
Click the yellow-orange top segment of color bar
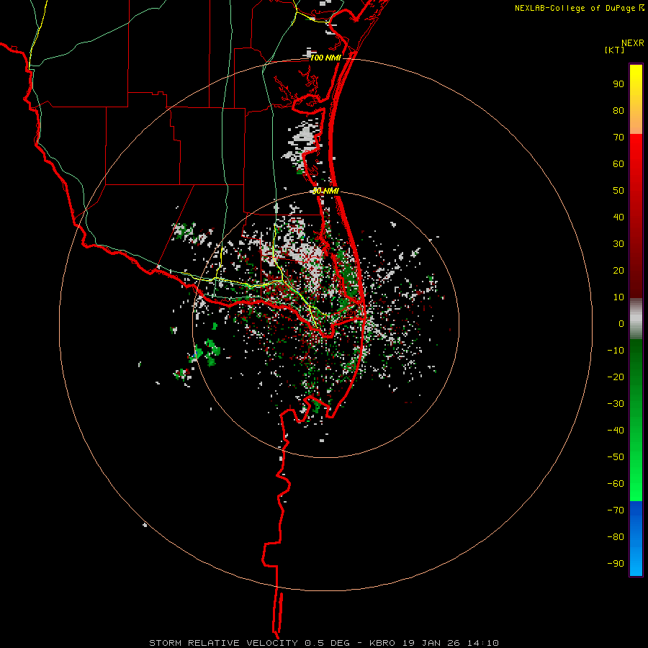click(x=636, y=99)
